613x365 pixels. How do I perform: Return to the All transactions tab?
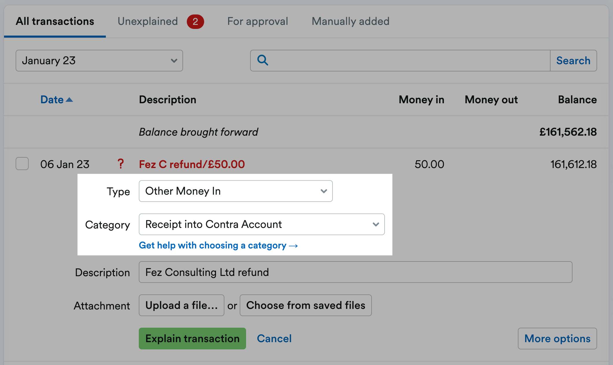55,21
